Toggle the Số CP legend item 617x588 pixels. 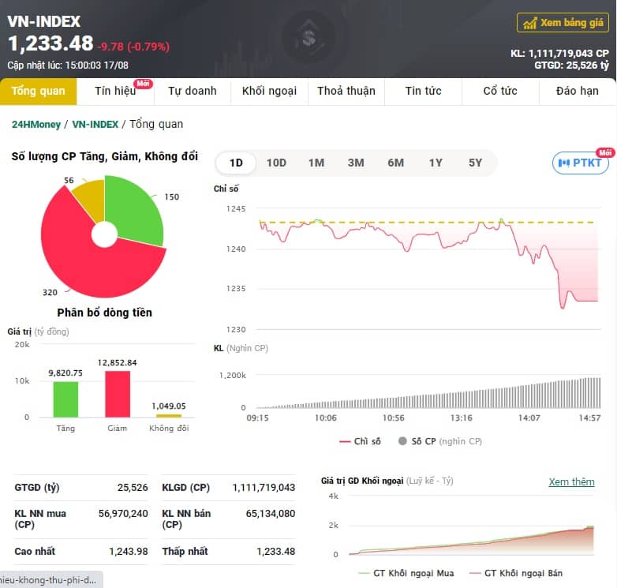[x=440, y=441]
